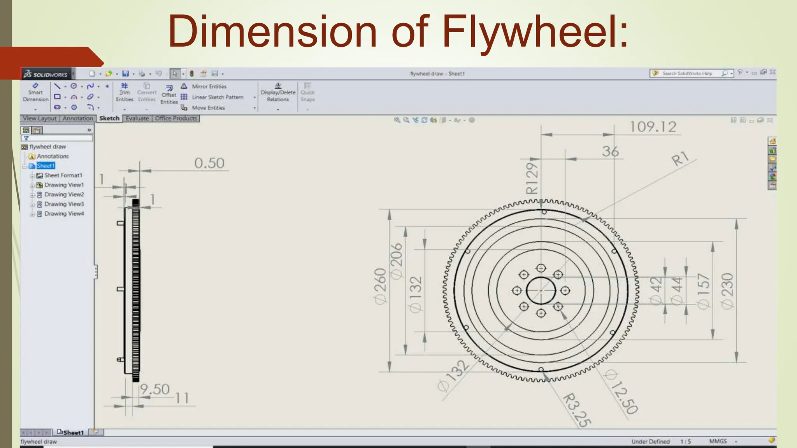Choose the Ellipse sketch tool
This screenshot has width=797, height=448.
click(90, 96)
